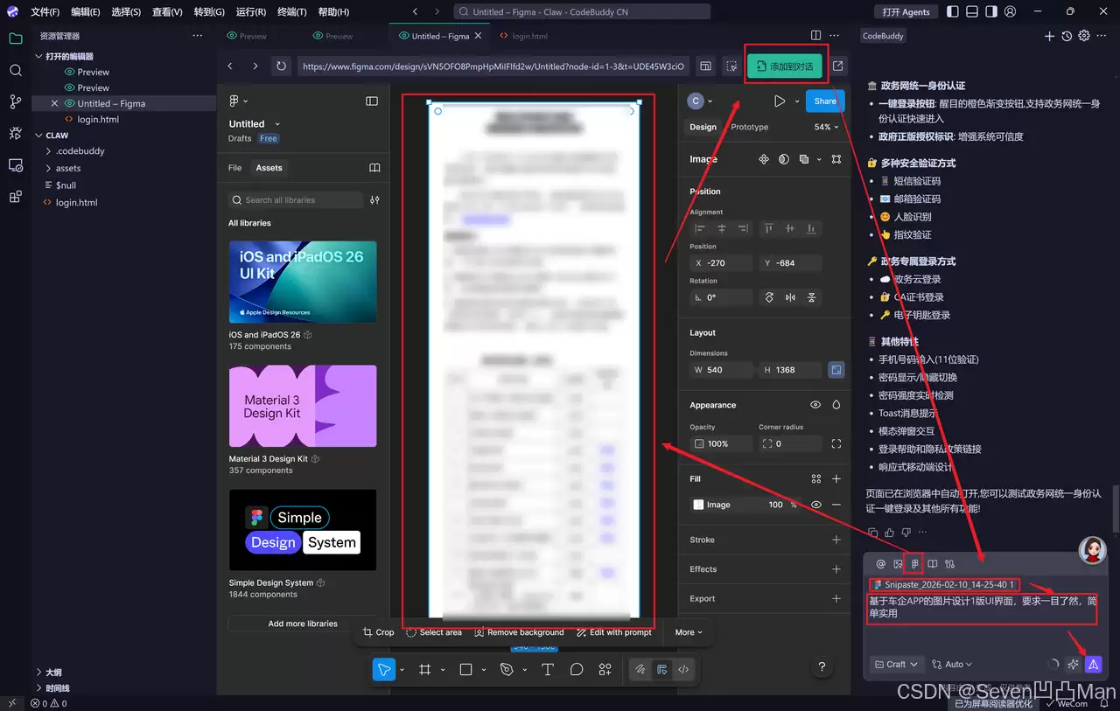Open the Craft mode dropdown

pos(896,665)
